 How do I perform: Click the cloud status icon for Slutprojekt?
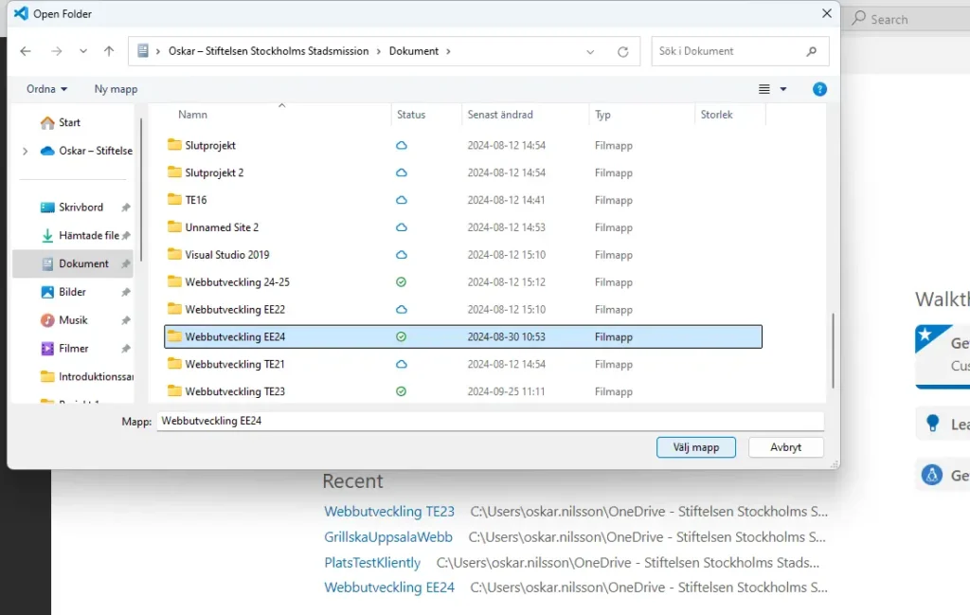point(401,146)
